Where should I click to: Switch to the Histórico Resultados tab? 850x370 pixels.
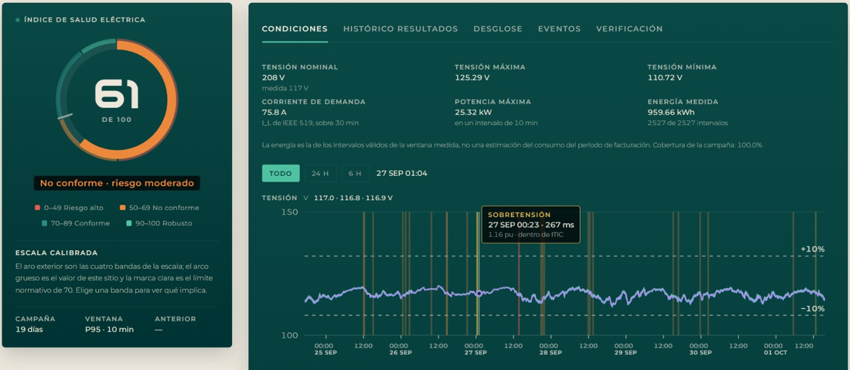pos(400,29)
